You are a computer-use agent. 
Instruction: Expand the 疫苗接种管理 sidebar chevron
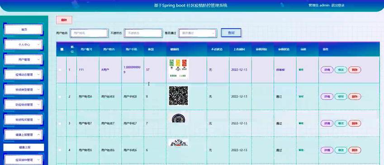tap(38, 160)
